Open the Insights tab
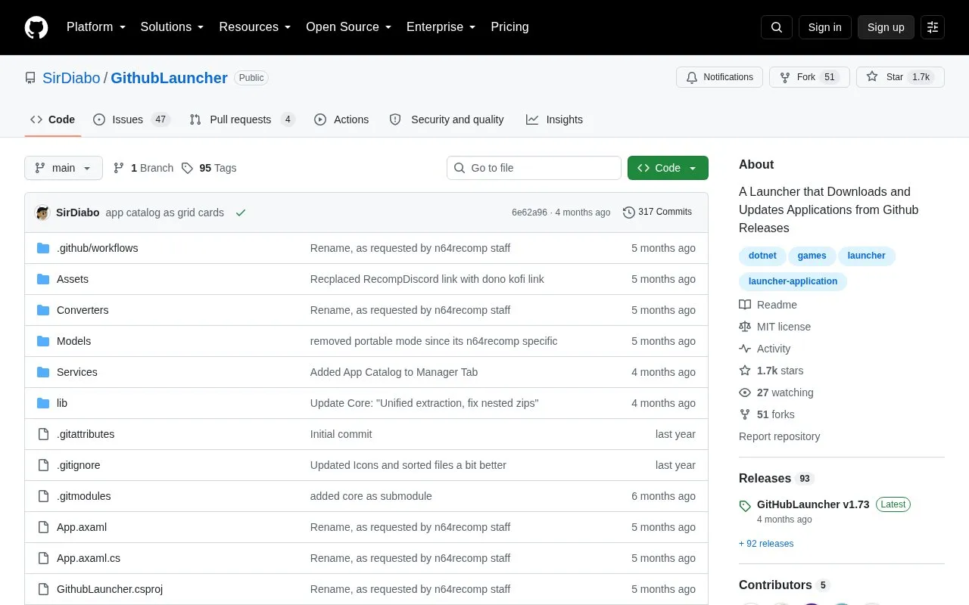969x605 pixels. (x=555, y=119)
